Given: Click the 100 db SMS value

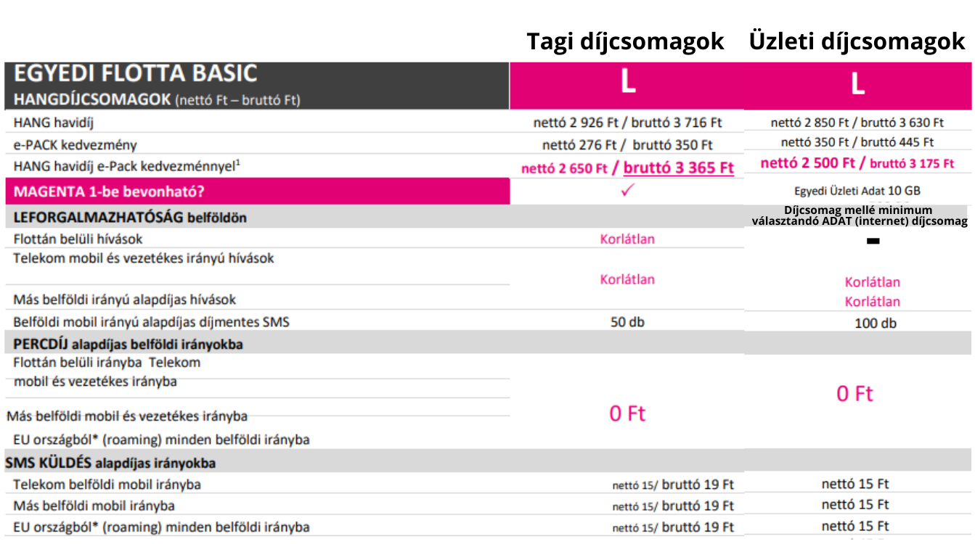Looking at the screenshot, I should pos(876,323).
